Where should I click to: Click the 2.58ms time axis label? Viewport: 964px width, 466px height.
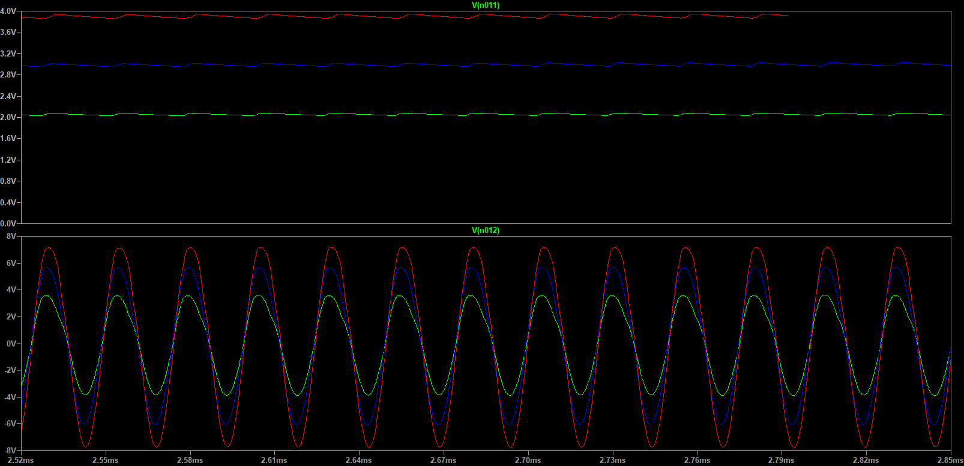point(190,461)
